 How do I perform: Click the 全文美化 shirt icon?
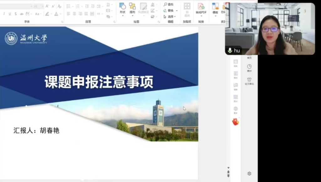pyautogui.click(x=249, y=80)
